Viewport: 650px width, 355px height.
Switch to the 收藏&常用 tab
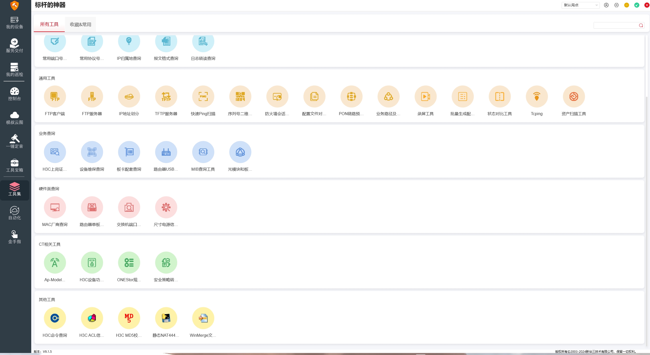click(x=80, y=25)
